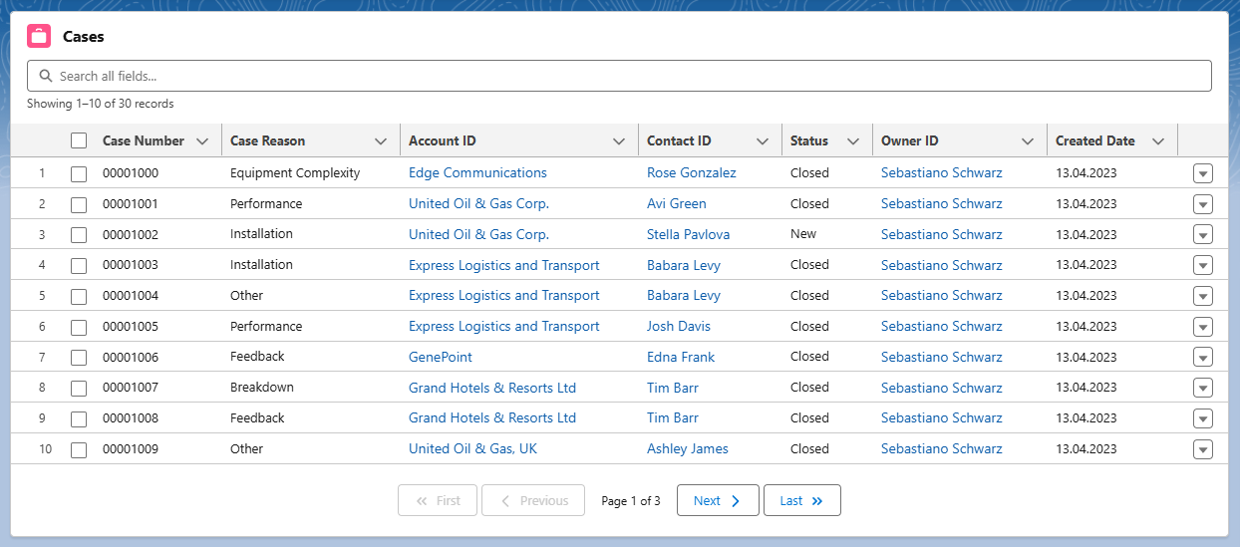This screenshot has width=1240, height=547.
Task: Select the checkbox for case 00001000
Action: (x=79, y=174)
